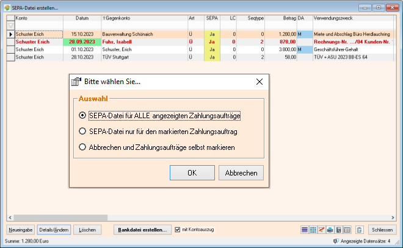The width and height of the screenshot is (403, 248).
Task: Click the date cell 01.10.2023
Action: tap(82, 49)
